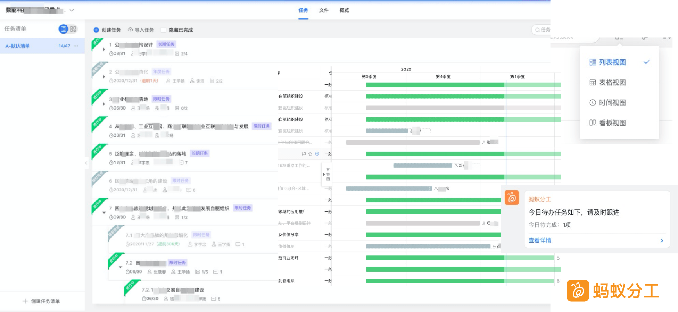This screenshot has width=678, height=312.
Task: Click the 表格视图 table icon
Action: point(593,82)
